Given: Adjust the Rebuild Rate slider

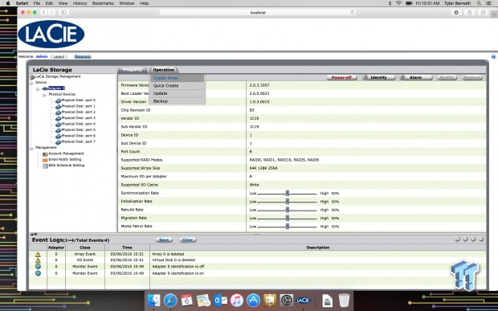Looking at the screenshot, I should coord(288,210).
